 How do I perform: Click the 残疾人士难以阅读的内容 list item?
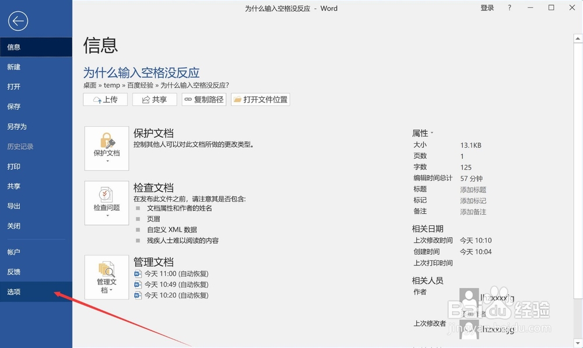pyautogui.click(x=182, y=240)
